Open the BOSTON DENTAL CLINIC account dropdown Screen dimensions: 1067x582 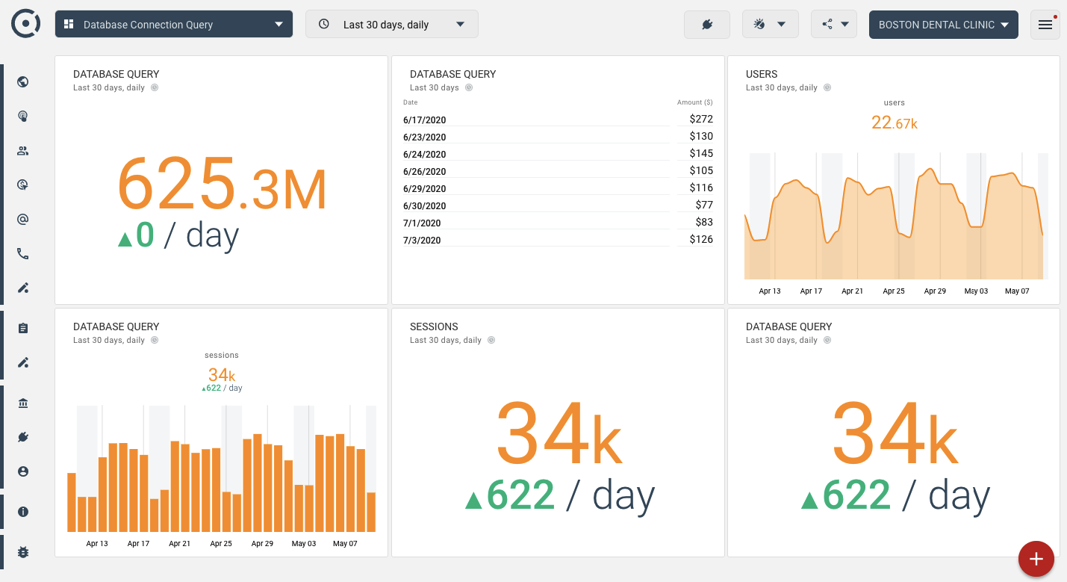coord(943,25)
